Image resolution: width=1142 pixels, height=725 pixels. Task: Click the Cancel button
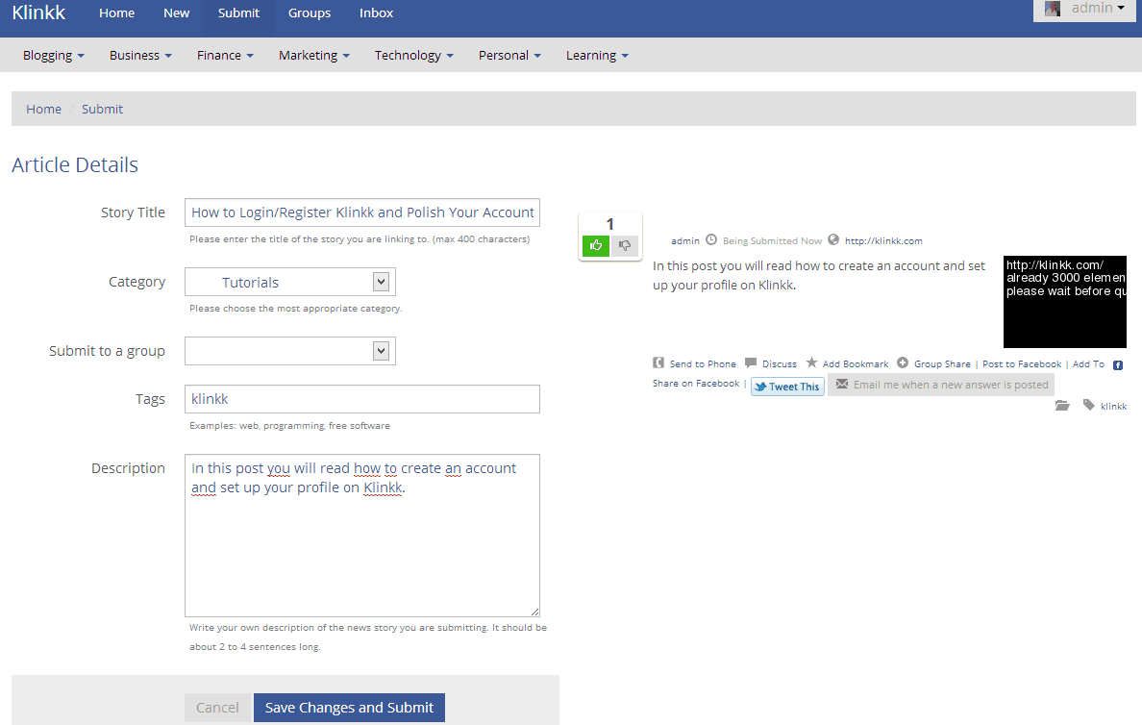(217, 708)
